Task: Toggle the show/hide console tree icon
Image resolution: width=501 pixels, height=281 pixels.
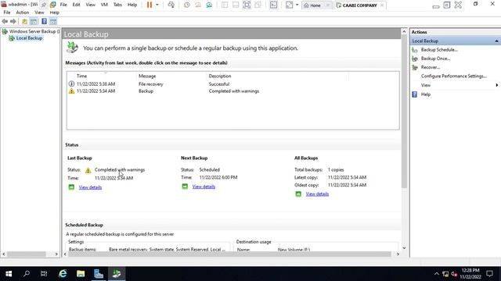Action: click(x=34, y=21)
